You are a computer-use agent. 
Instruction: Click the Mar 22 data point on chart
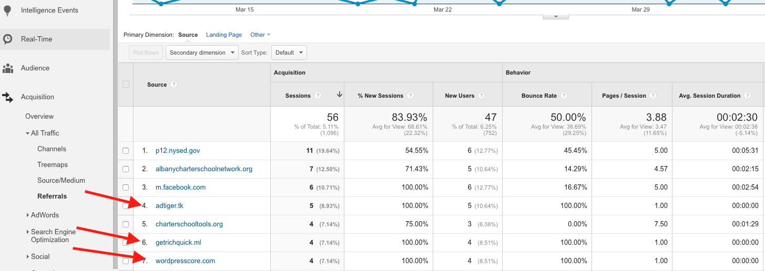(414, 4)
